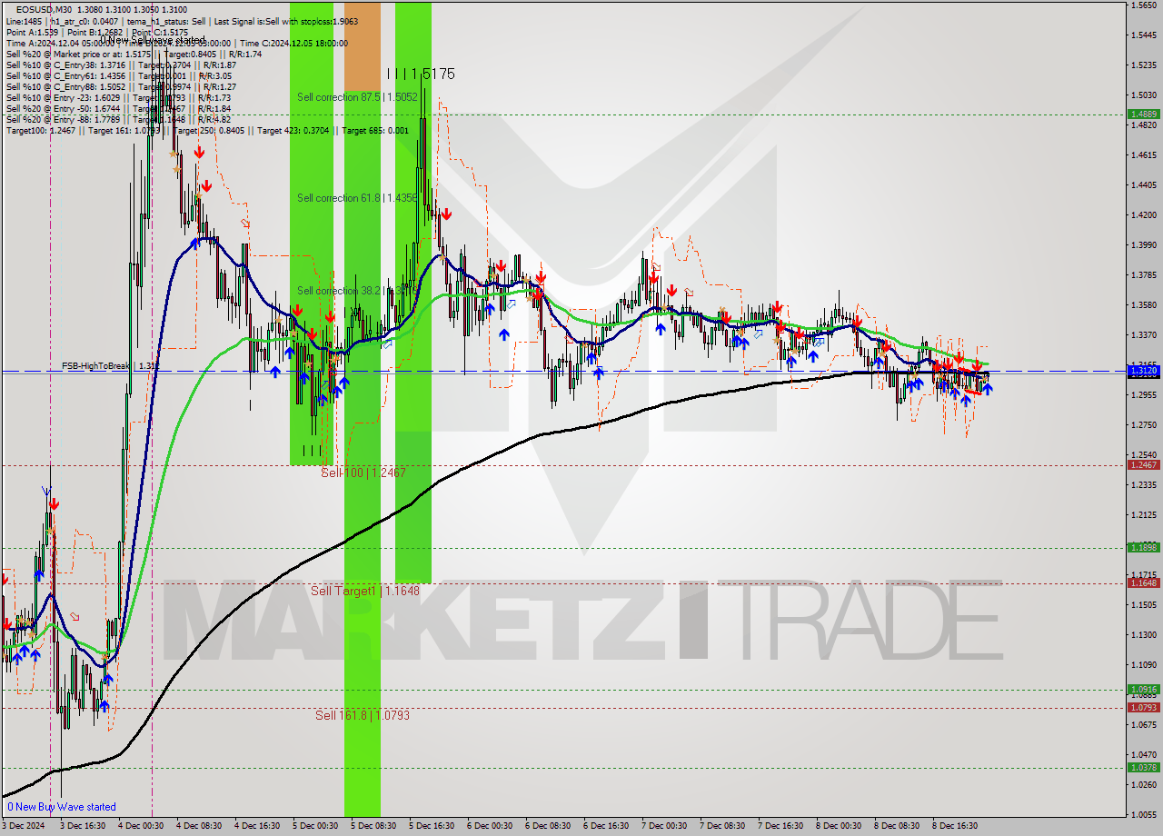This screenshot has height=836, width=1163.
Task: Click the 'Sell %10 @ C_Entry88: 1.5052' line
Action: coord(121,86)
